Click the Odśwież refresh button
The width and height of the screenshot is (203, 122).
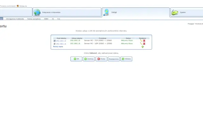tap(126, 59)
